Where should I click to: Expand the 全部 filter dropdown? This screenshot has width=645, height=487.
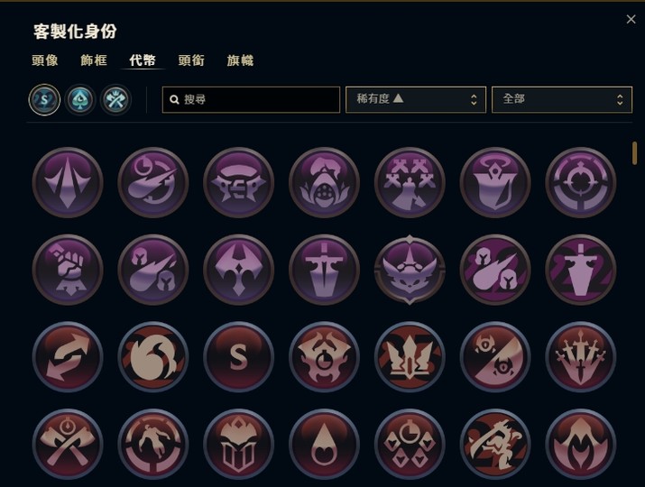(x=562, y=99)
